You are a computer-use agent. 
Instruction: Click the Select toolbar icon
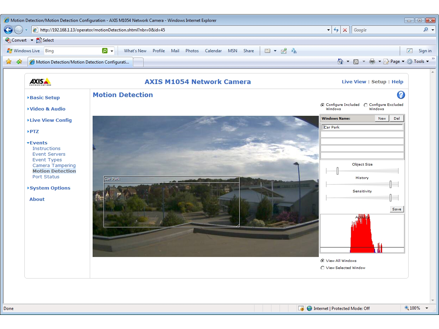(x=39, y=40)
